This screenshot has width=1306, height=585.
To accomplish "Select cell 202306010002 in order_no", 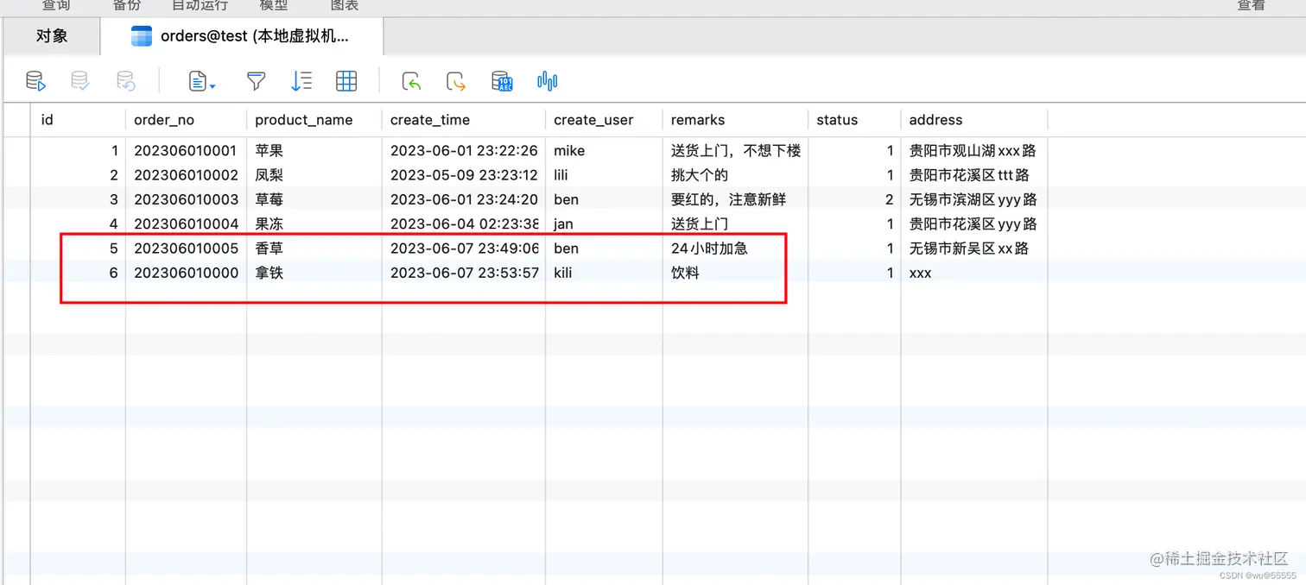I will 186,175.
